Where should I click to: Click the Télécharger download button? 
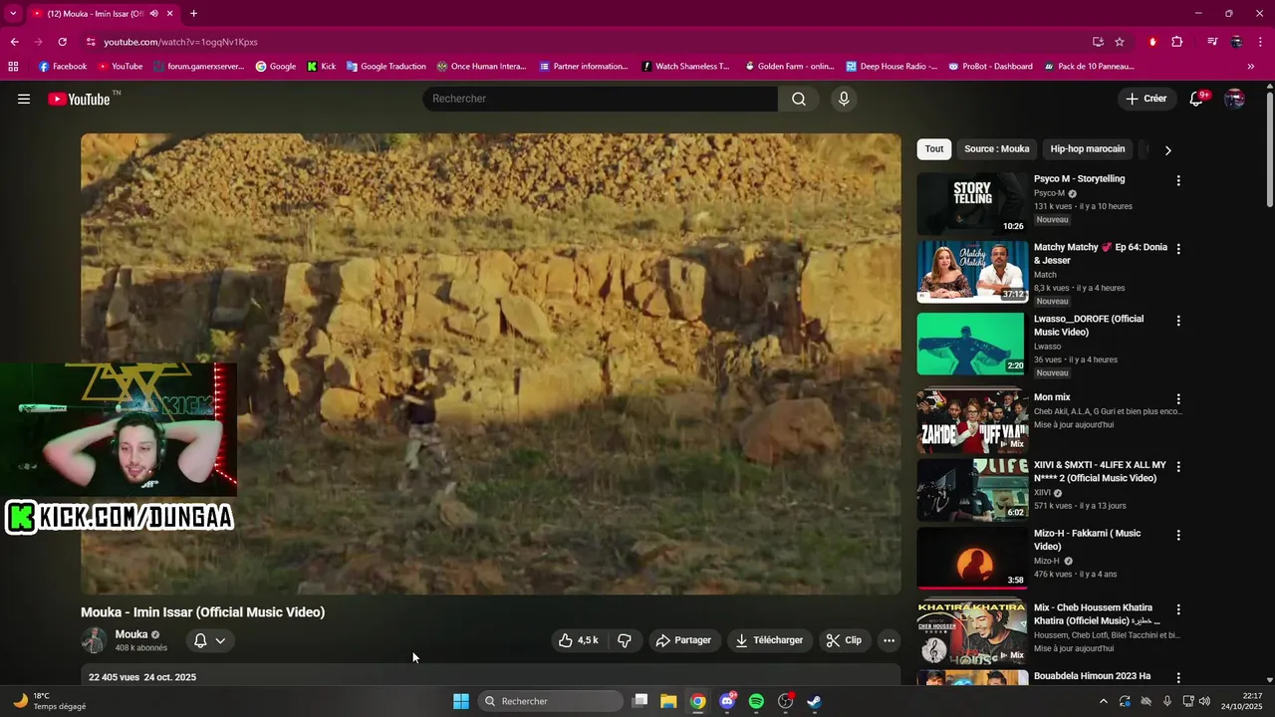click(x=770, y=640)
